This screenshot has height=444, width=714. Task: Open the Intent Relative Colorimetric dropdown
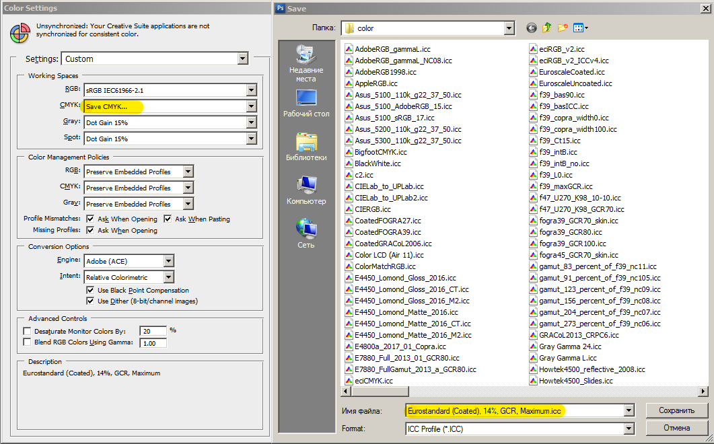(168, 277)
